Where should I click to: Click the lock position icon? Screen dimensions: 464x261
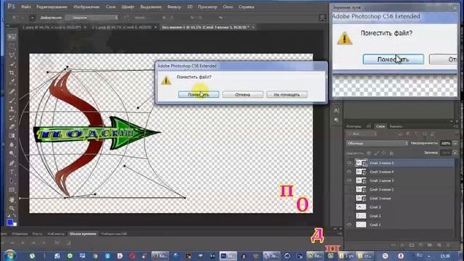[384, 153]
